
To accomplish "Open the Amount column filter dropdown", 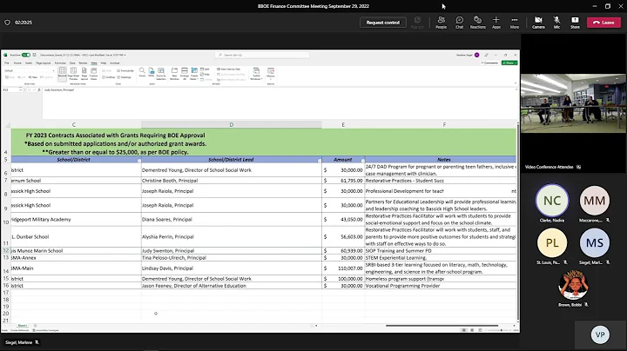I will (362, 161).
